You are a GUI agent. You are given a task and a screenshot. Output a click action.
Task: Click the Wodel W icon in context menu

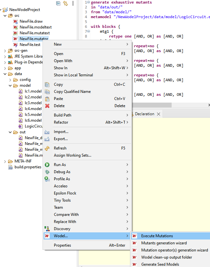[47, 236]
